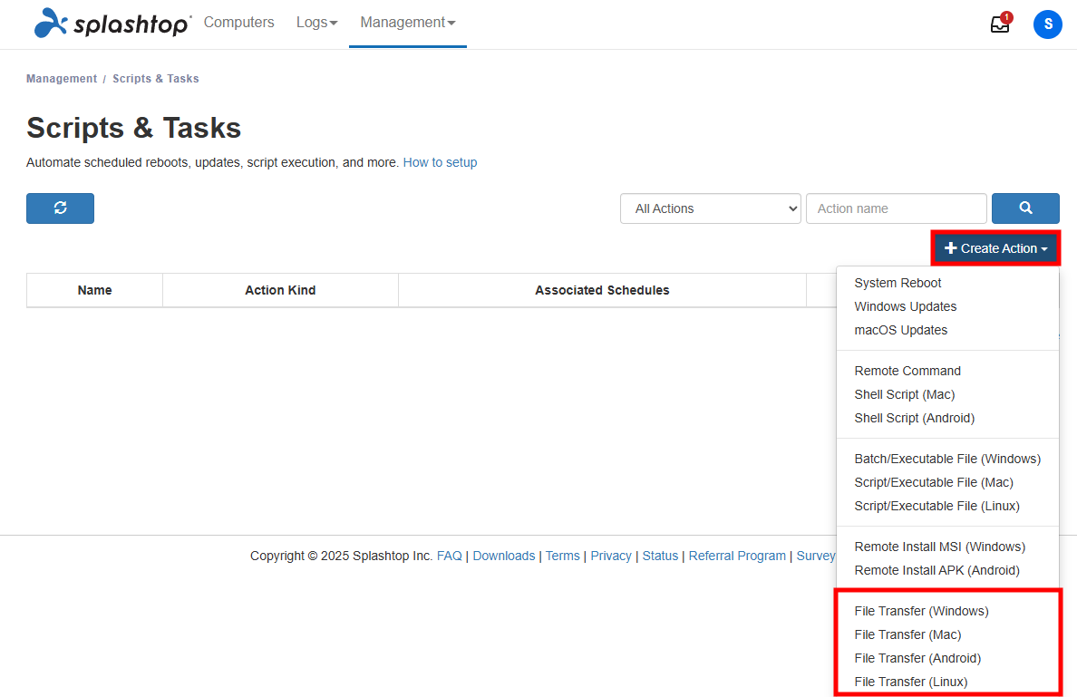The width and height of the screenshot is (1077, 697).
Task: Open the FAQ footer link
Action: 450,557
